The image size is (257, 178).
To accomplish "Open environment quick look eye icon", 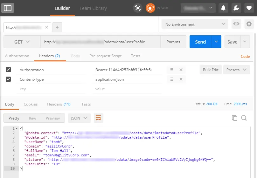I will [236, 24].
